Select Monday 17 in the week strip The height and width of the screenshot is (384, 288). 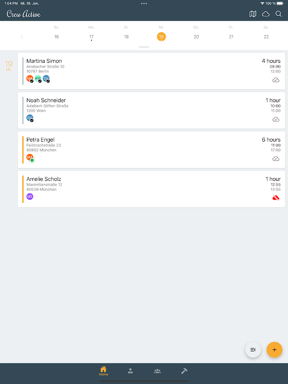tap(91, 36)
